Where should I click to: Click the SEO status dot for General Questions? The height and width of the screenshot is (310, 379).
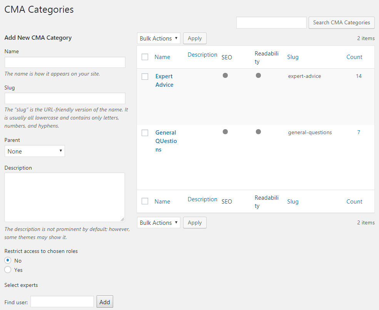tap(225, 132)
